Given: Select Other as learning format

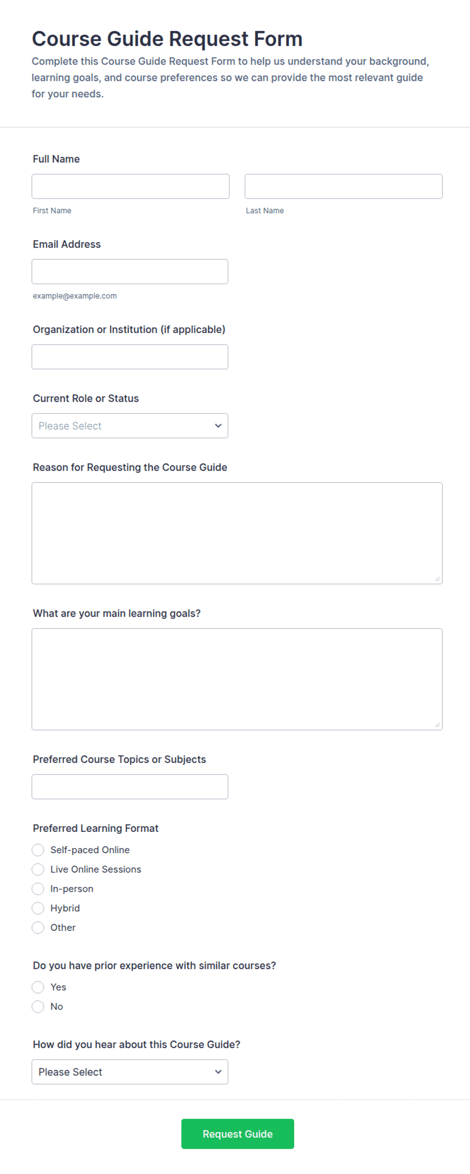Looking at the screenshot, I should pyautogui.click(x=38, y=928).
